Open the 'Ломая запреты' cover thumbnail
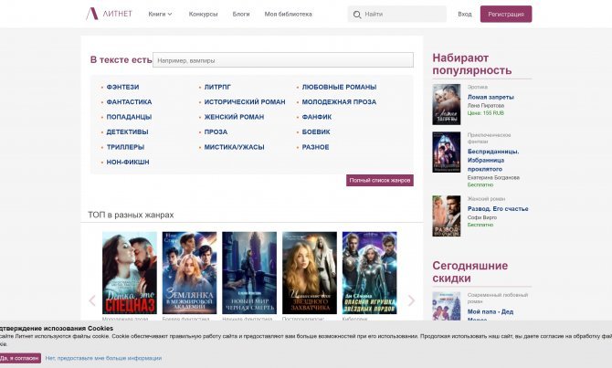This screenshot has height=368, width=612. click(x=446, y=105)
